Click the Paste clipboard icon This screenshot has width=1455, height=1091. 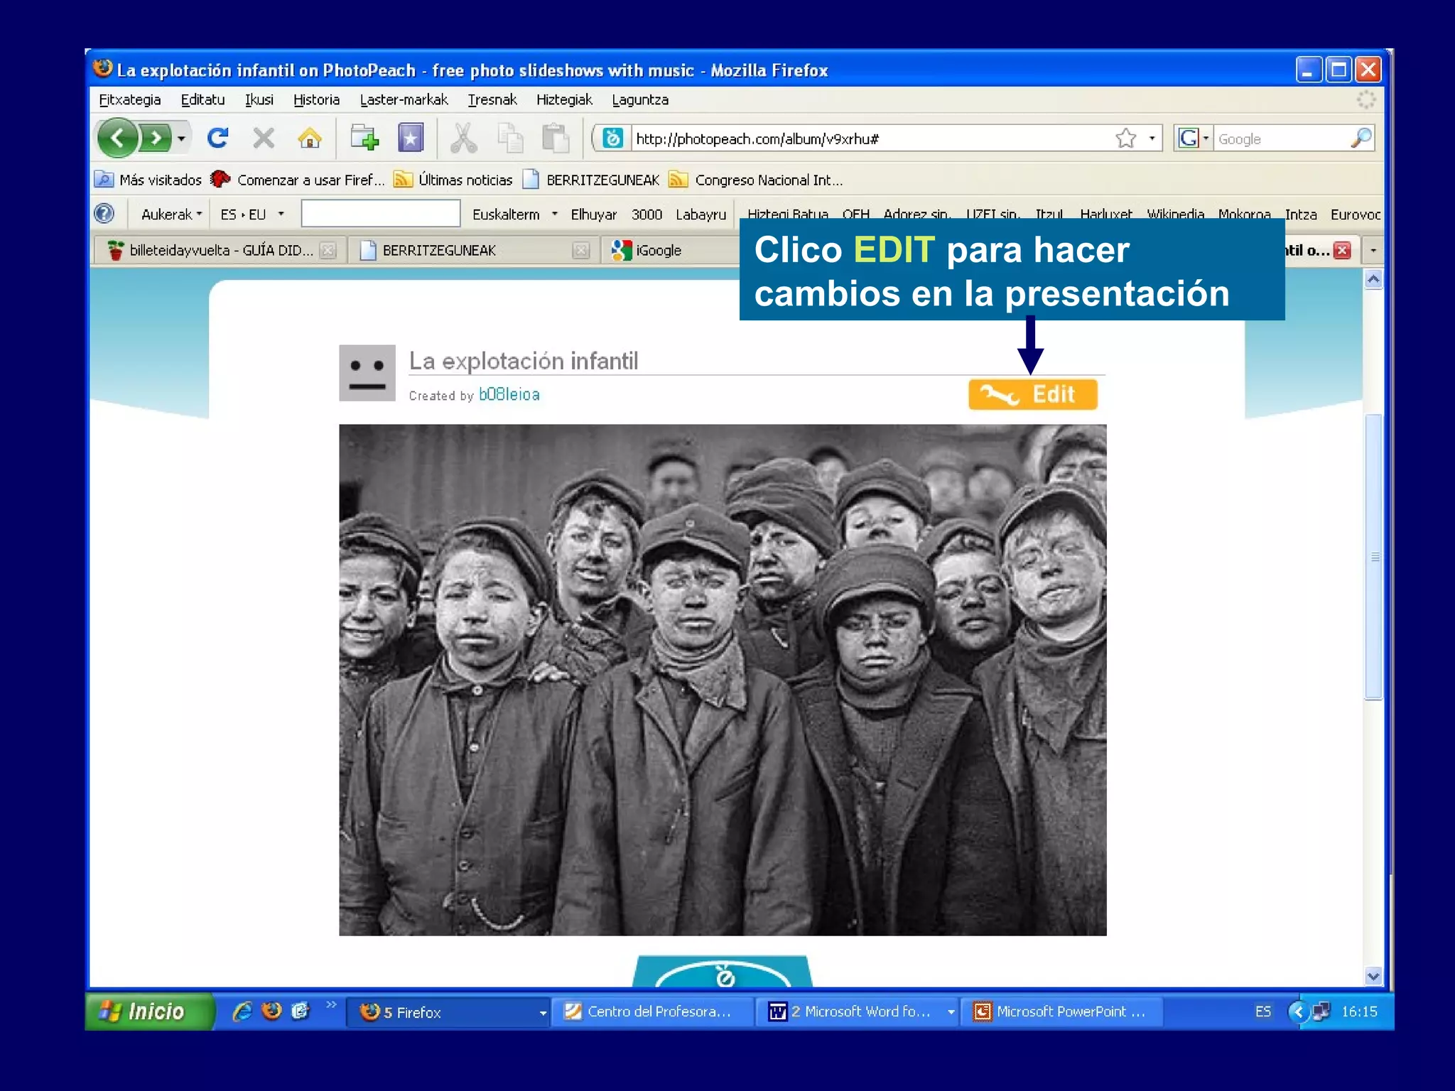pyautogui.click(x=556, y=138)
